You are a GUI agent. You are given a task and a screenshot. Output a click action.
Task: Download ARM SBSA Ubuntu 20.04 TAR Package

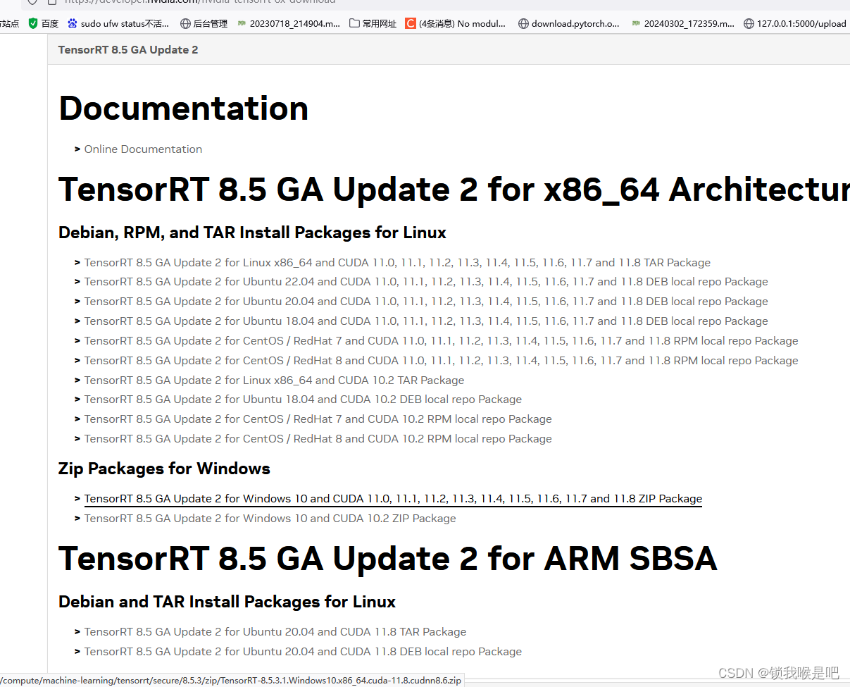[275, 632]
